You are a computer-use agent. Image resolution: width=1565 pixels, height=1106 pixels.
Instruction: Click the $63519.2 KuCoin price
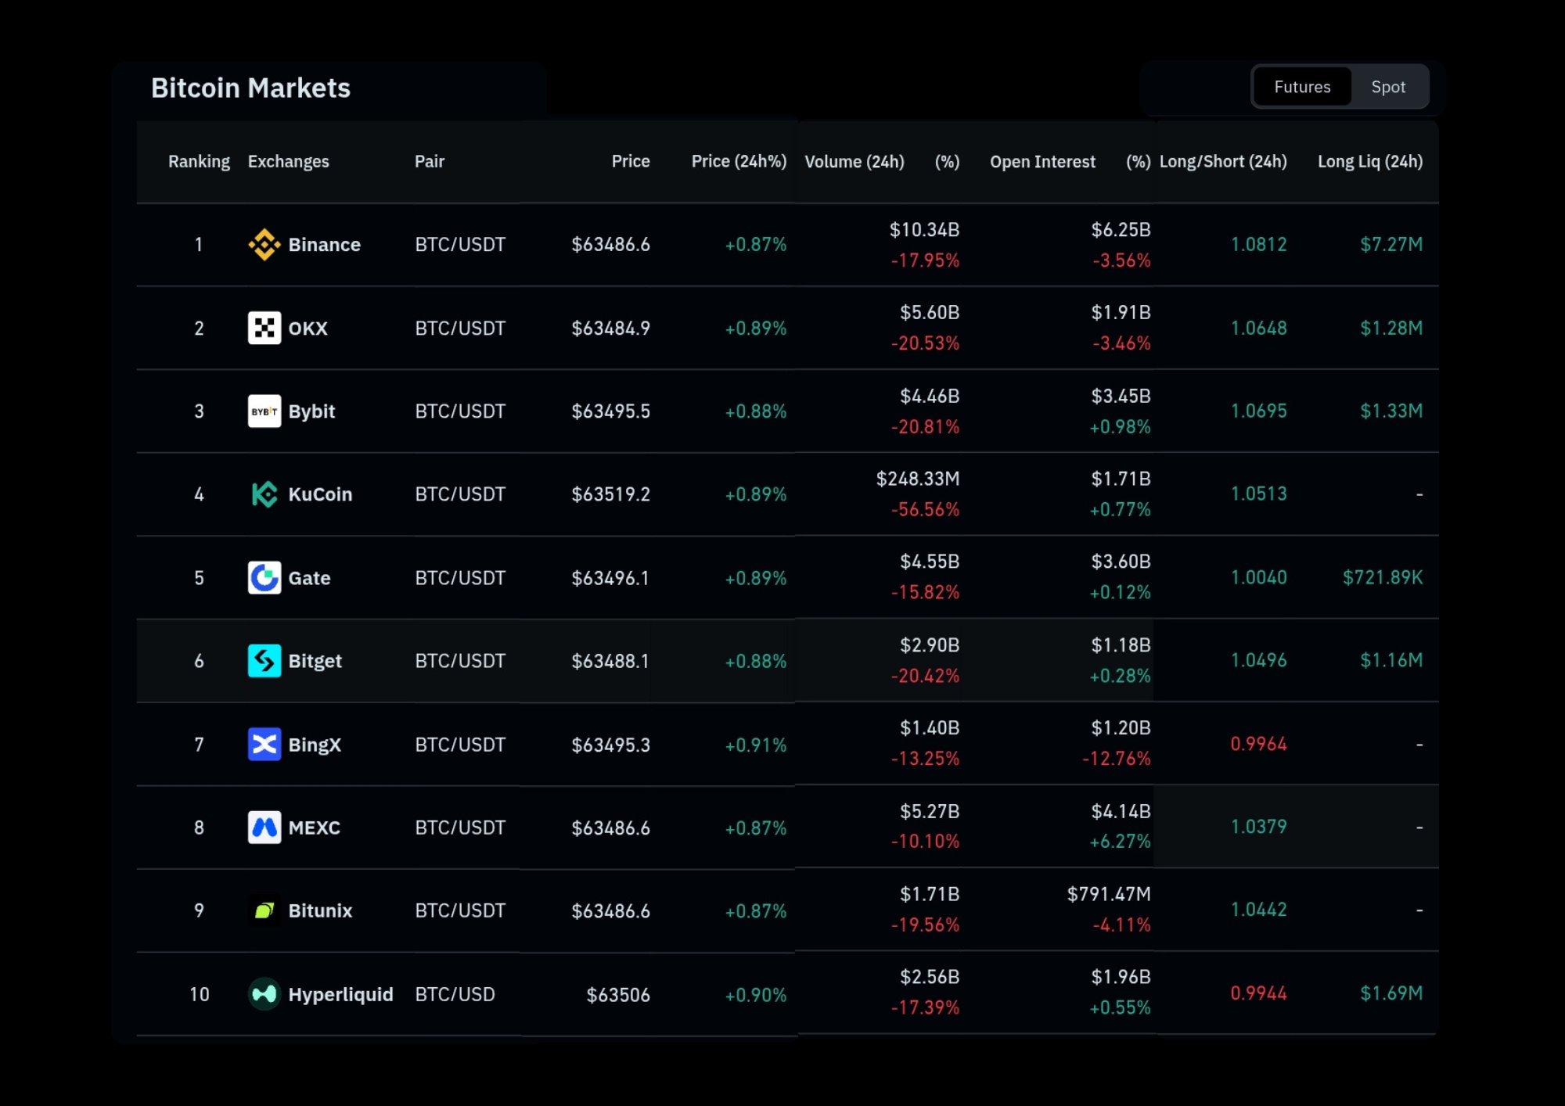[x=610, y=494]
